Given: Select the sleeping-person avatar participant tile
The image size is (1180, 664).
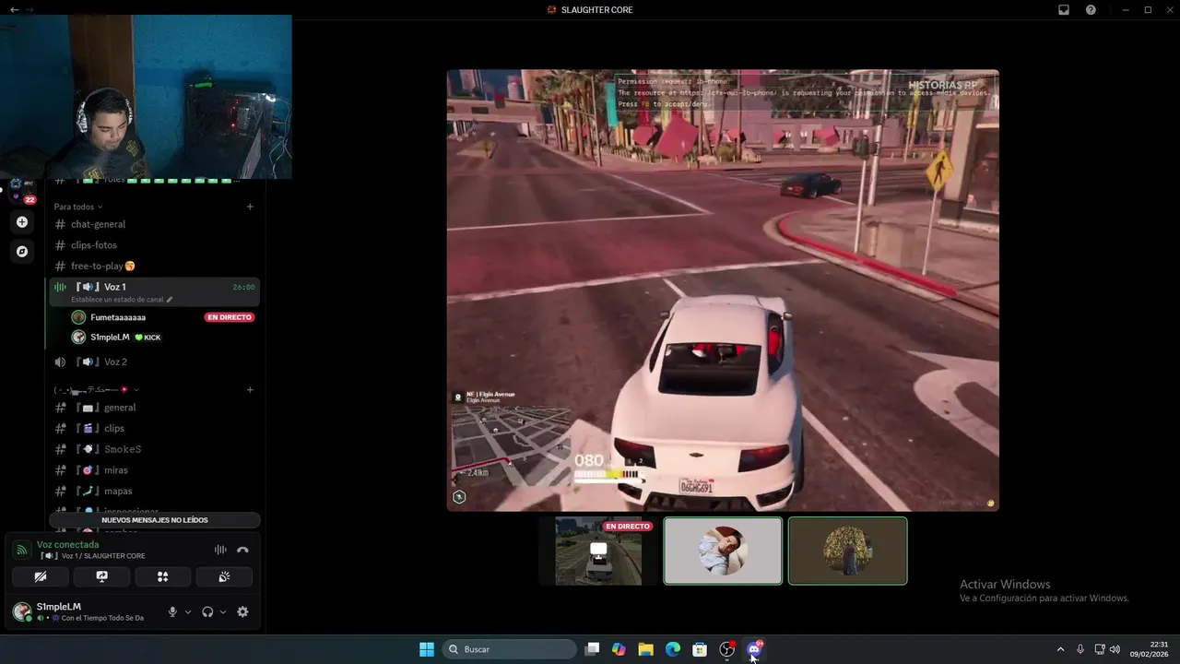Looking at the screenshot, I should point(723,551).
